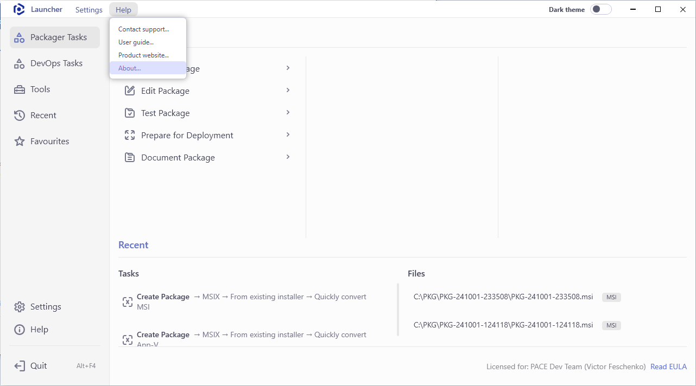Choose Contact support from Help menu
This screenshot has width=696, height=386.
tap(148, 29)
